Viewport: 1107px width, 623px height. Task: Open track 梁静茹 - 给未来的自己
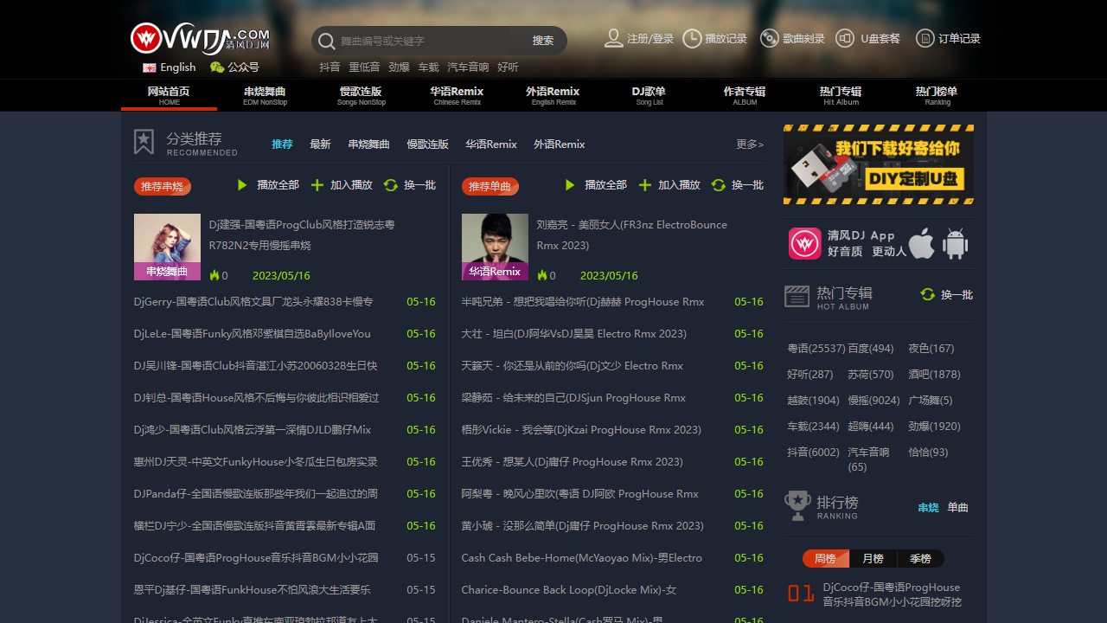pyautogui.click(x=573, y=398)
